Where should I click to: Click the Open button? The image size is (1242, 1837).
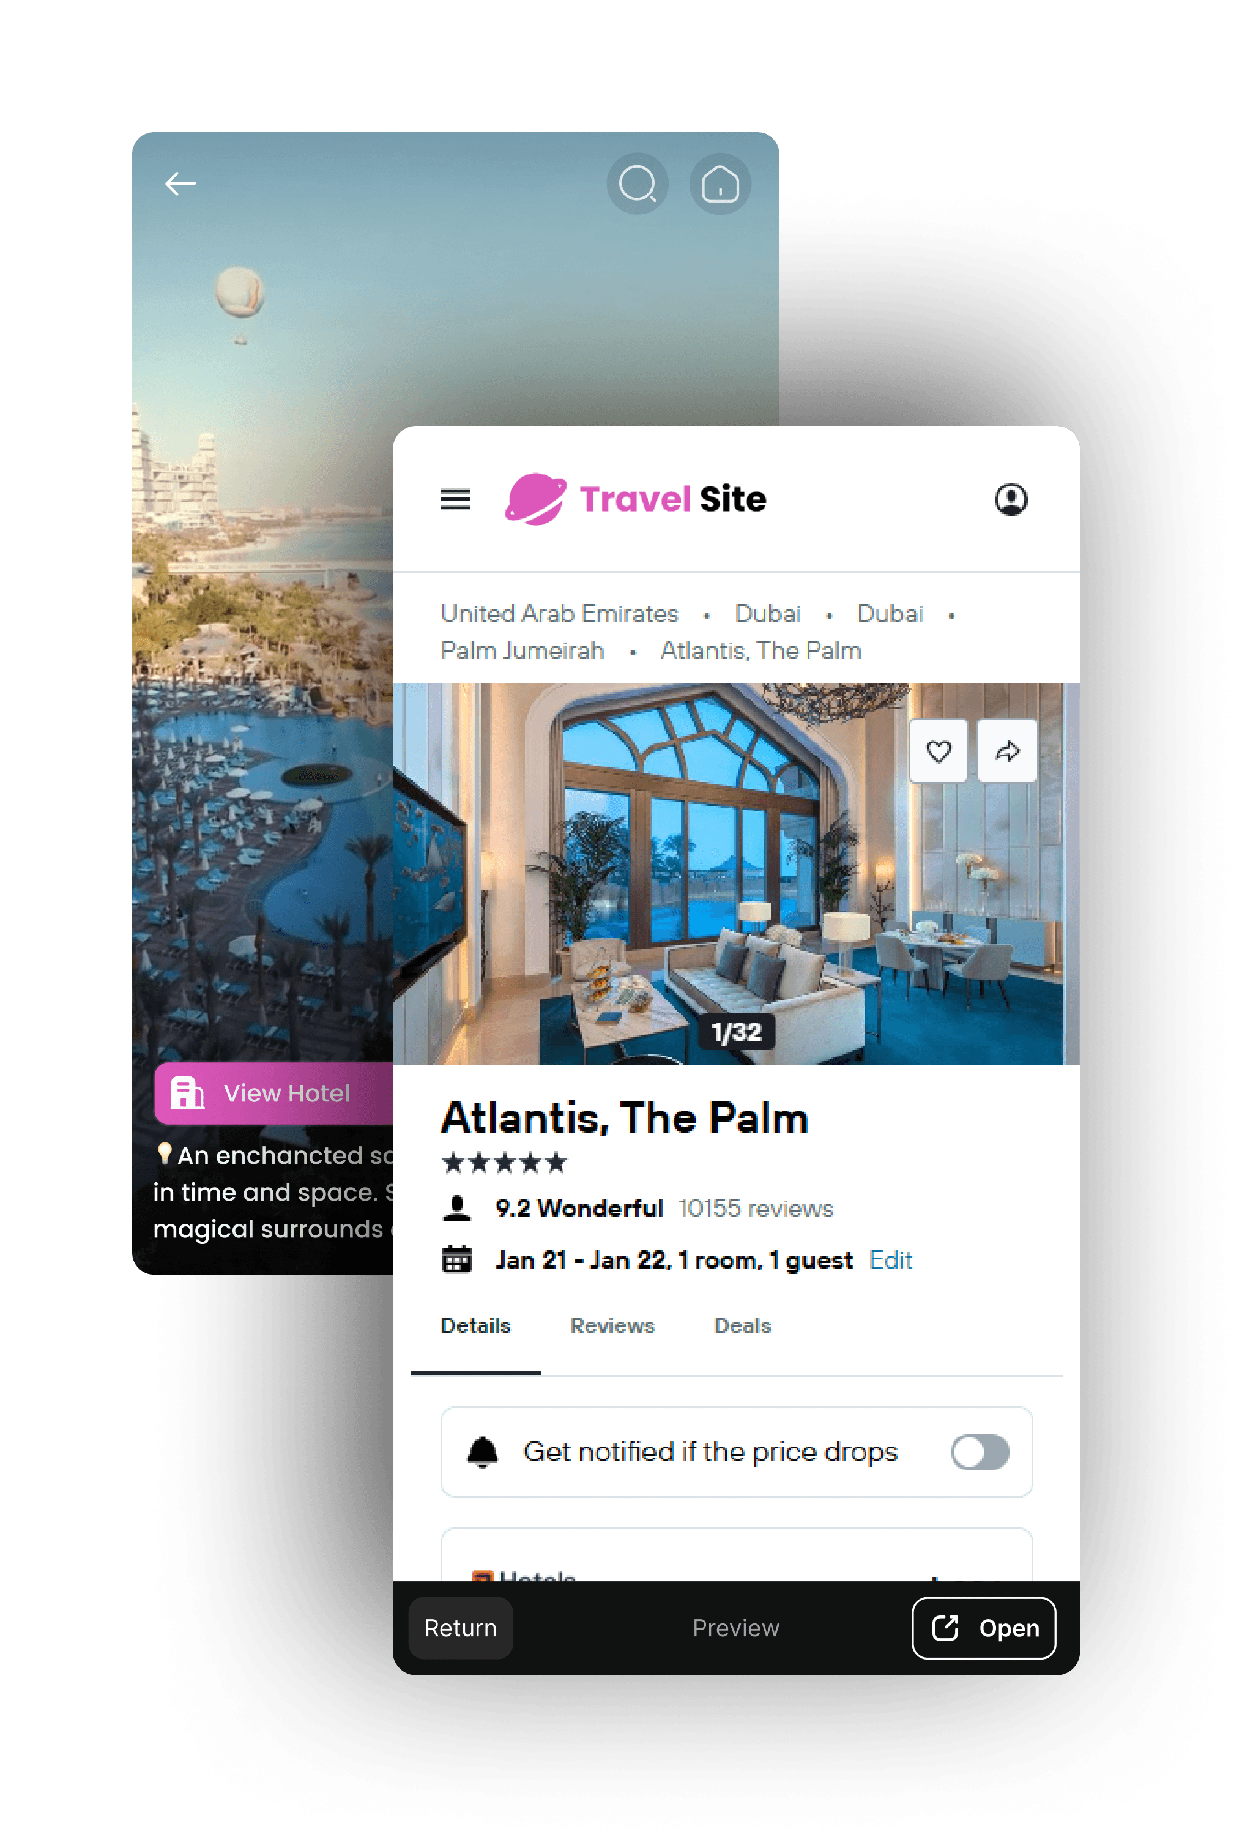(984, 1628)
